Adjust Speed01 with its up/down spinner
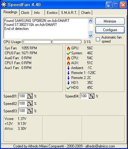This screenshot has height=149, width=128. coord(30,96)
